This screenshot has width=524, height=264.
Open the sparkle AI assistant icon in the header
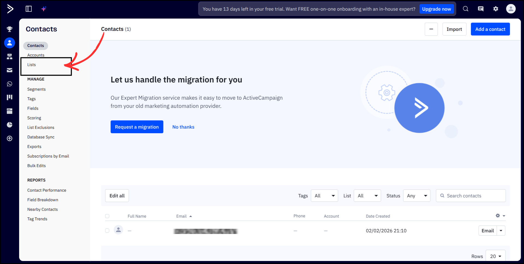[x=43, y=9]
